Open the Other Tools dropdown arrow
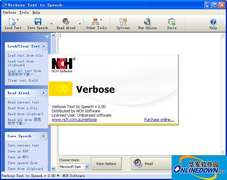The height and width of the screenshot is (180, 227). pyautogui.click(x=101, y=20)
